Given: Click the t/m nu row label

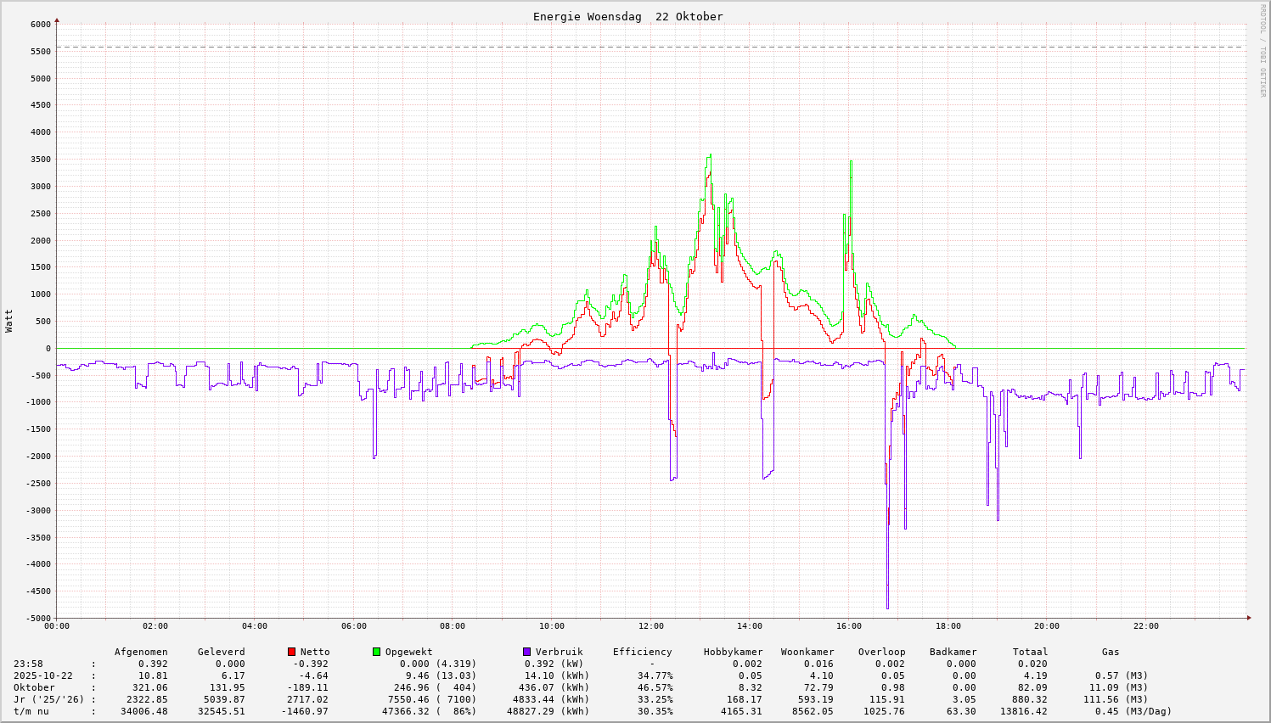Looking at the screenshot, I should [x=31, y=711].
